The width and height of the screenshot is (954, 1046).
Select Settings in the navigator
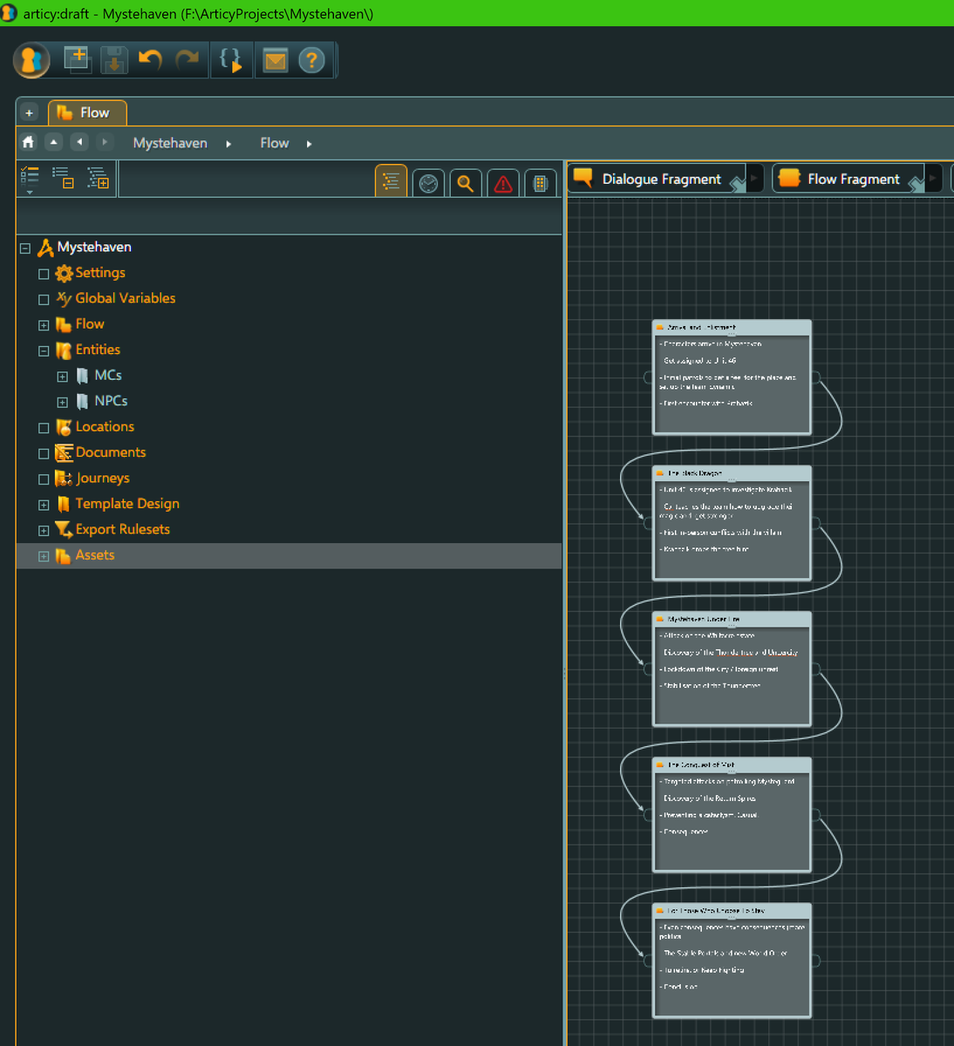click(100, 273)
